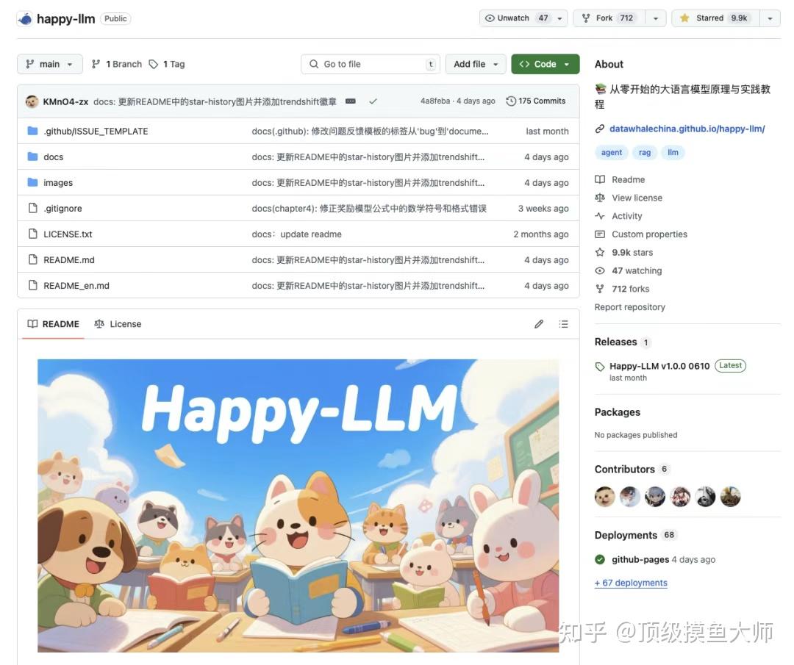Open the README outline list icon
The image size is (794, 665).
(563, 324)
